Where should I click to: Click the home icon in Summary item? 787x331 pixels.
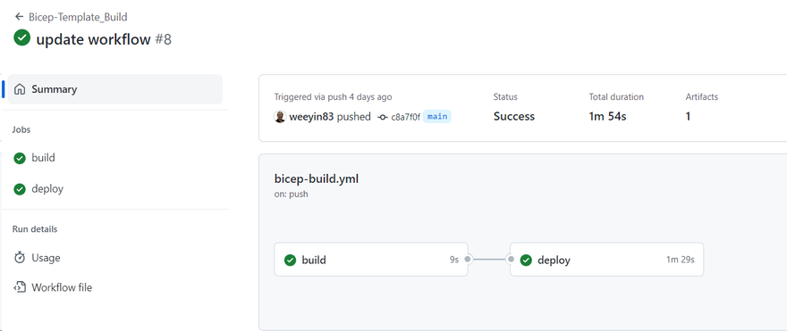[x=20, y=89]
